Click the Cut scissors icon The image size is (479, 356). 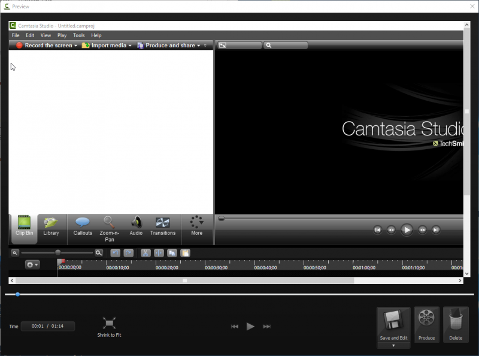tap(145, 253)
